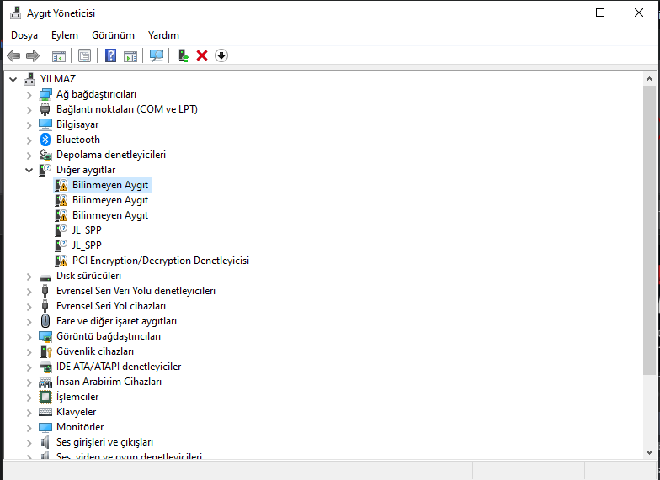Click the İnsan Arabirim Cihazları icon

pos(45,382)
